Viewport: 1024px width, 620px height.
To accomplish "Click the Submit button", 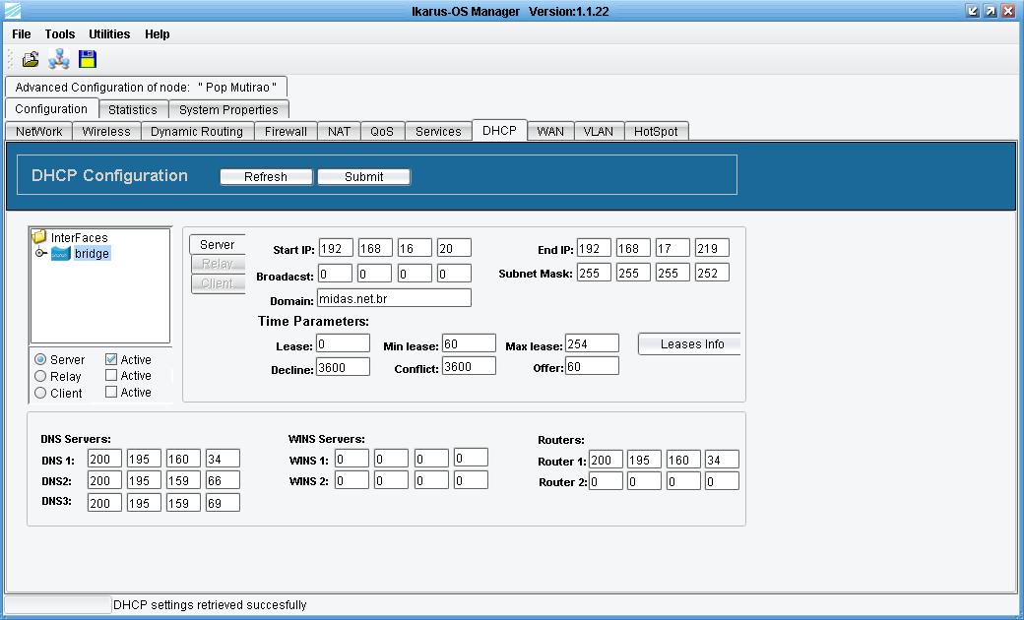I will pyautogui.click(x=364, y=177).
